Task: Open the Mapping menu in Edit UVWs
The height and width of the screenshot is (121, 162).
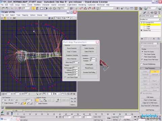Action: pyautogui.click(x=25, y=15)
